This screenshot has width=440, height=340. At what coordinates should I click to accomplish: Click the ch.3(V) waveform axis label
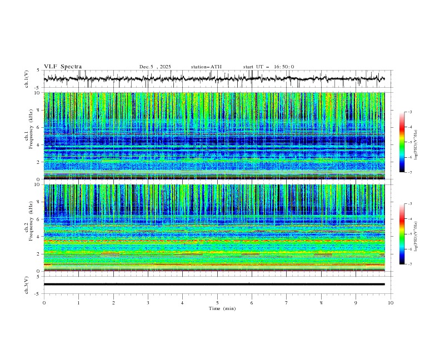point(26,284)
